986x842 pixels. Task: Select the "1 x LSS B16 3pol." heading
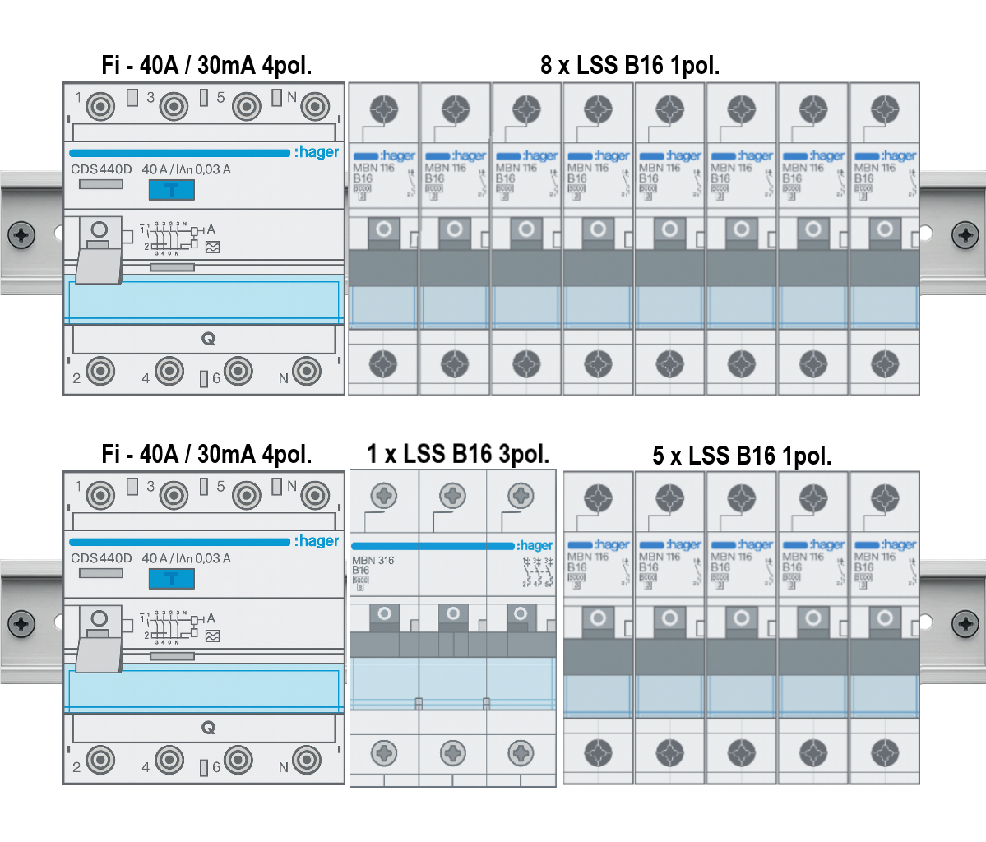tap(457, 454)
